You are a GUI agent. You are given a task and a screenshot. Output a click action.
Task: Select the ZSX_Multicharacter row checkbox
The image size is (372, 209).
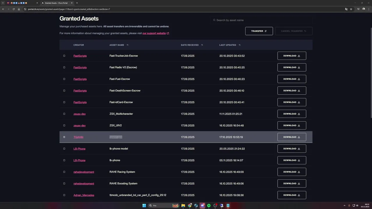(64, 114)
